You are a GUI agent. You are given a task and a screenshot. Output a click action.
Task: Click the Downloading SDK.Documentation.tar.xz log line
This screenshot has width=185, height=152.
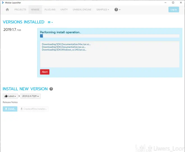tap(64, 47)
